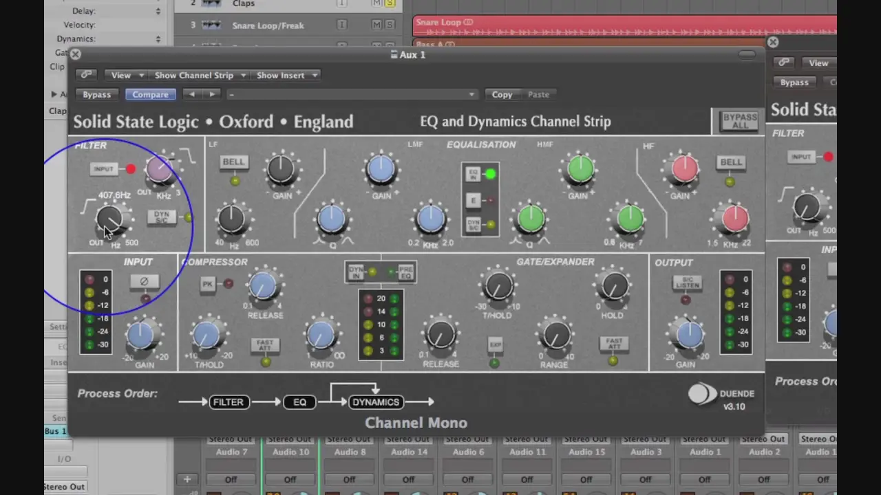Click the red HF Gain knob
This screenshot has width=881, height=495.
point(684,169)
